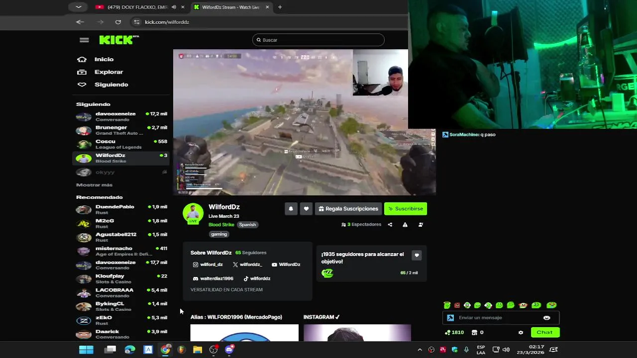Mute the DOLY FLACKKO tab audio
The height and width of the screenshot is (358, 637).
pos(174,7)
